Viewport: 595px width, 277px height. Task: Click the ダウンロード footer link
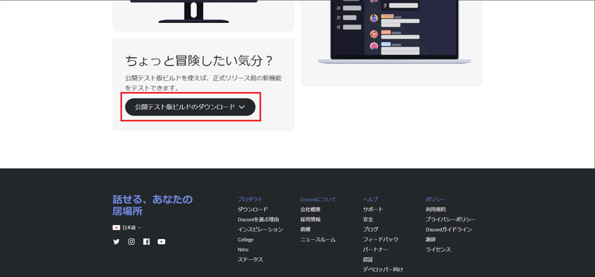253,209
